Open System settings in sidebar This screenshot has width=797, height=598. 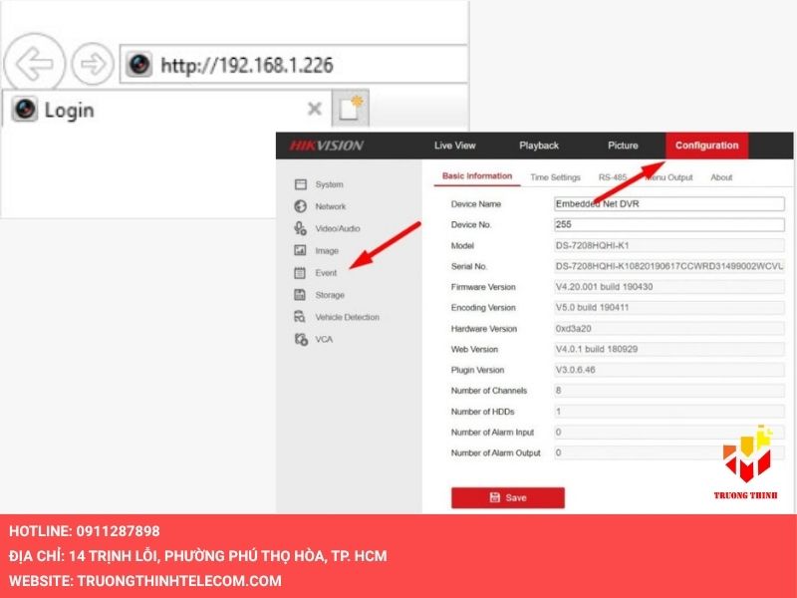pos(329,184)
